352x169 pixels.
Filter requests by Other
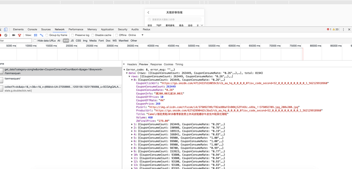pos(134,41)
